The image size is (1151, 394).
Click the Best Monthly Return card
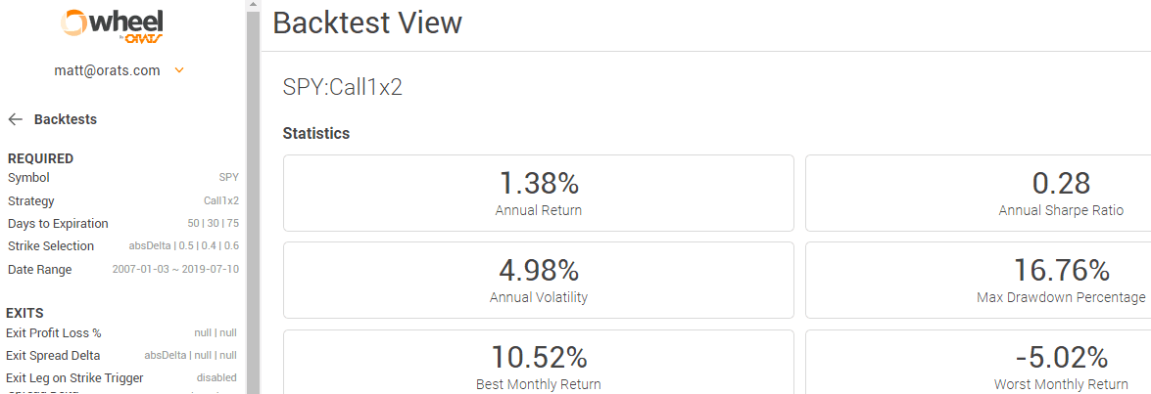pyautogui.click(x=538, y=362)
